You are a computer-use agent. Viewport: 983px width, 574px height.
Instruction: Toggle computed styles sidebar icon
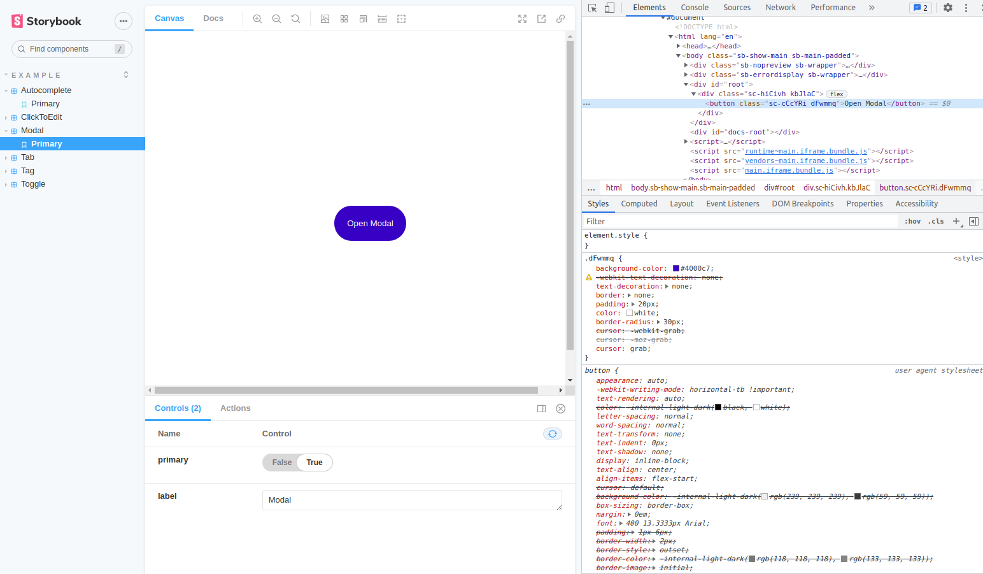tap(973, 221)
